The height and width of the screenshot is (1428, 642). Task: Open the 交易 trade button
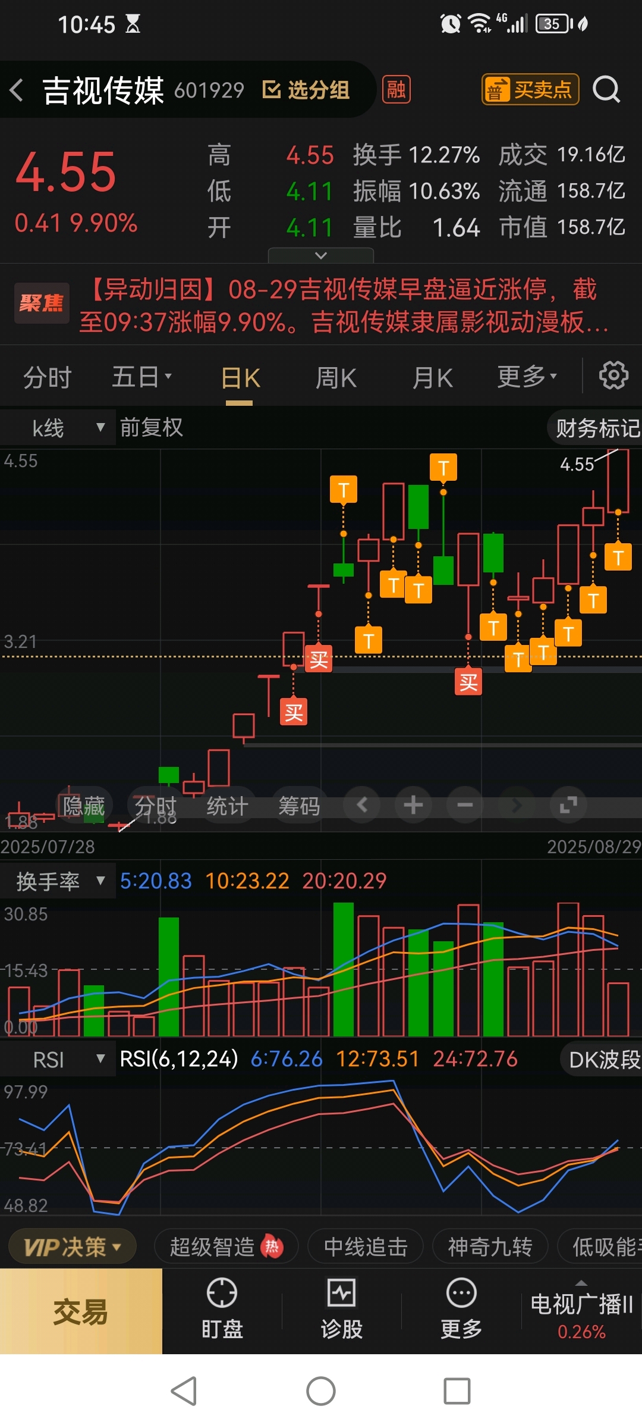click(81, 1311)
